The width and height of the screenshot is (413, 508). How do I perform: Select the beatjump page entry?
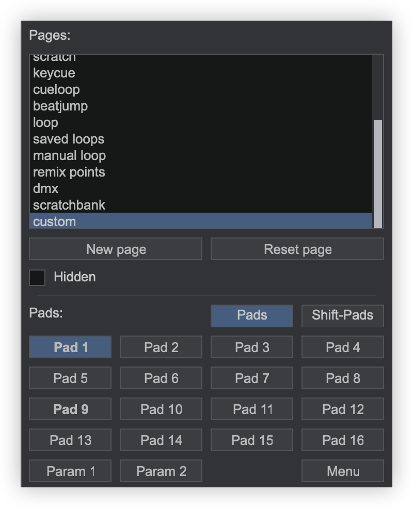[x=200, y=106]
